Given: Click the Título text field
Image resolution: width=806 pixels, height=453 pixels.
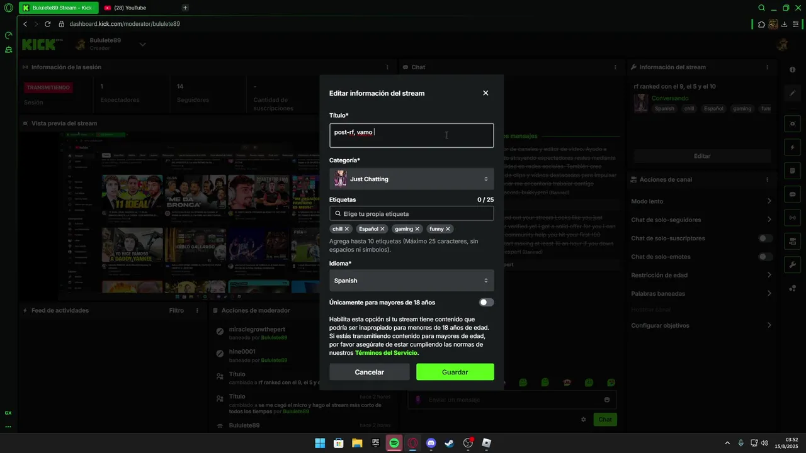Looking at the screenshot, I should pyautogui.click(x=411, y=135).
